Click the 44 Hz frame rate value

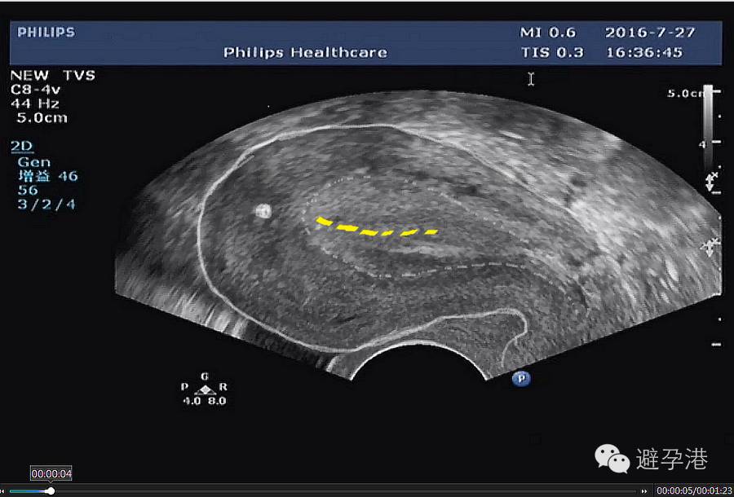point(34,103)
